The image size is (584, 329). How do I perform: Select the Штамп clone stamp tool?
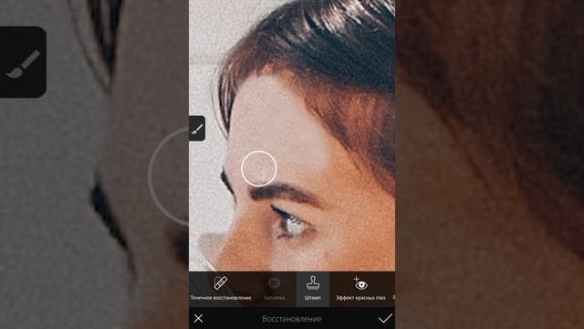tap(313, 289)
